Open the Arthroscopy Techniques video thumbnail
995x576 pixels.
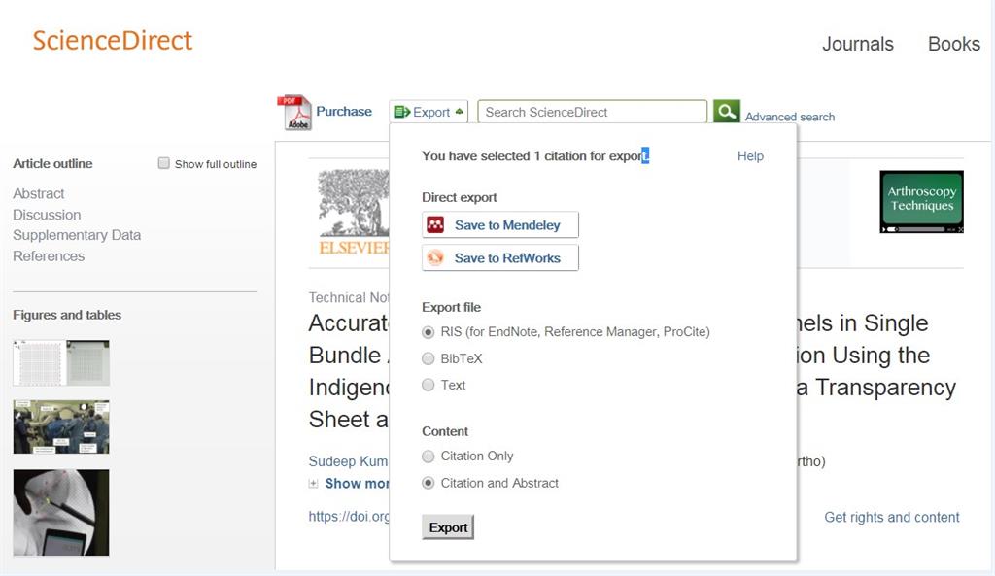[x=920, y=201]
